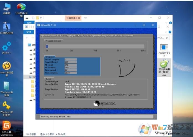Maximize the Ghost32 11.0 window
The width and height of the screenshot is (193, 137).
click(144, 25)
